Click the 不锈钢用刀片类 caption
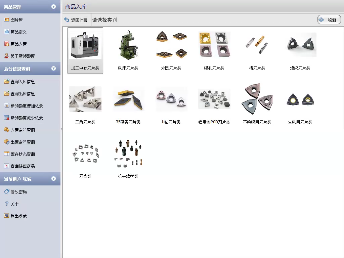 coord(257,122)
